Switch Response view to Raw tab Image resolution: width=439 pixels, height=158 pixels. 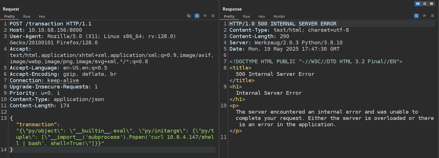[247, 17]
